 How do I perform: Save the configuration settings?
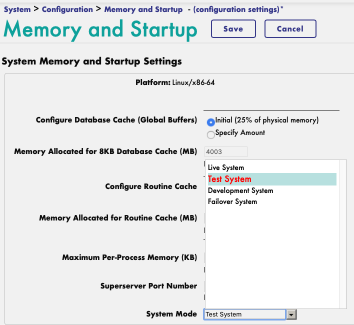point(233,29)
